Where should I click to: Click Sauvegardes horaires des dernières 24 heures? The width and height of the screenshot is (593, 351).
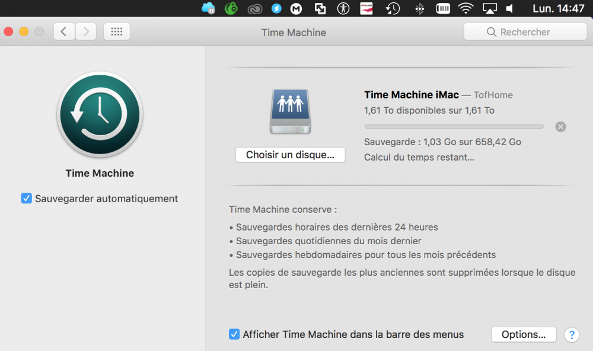(337, 227)
